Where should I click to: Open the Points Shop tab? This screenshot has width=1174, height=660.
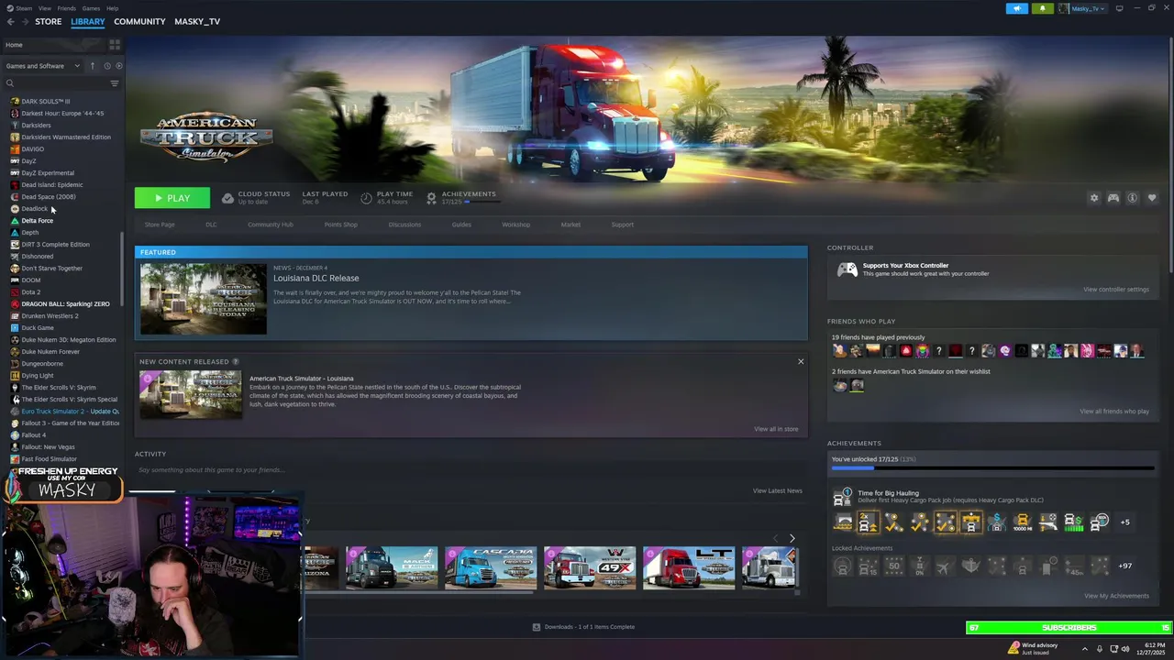point(340,225)
